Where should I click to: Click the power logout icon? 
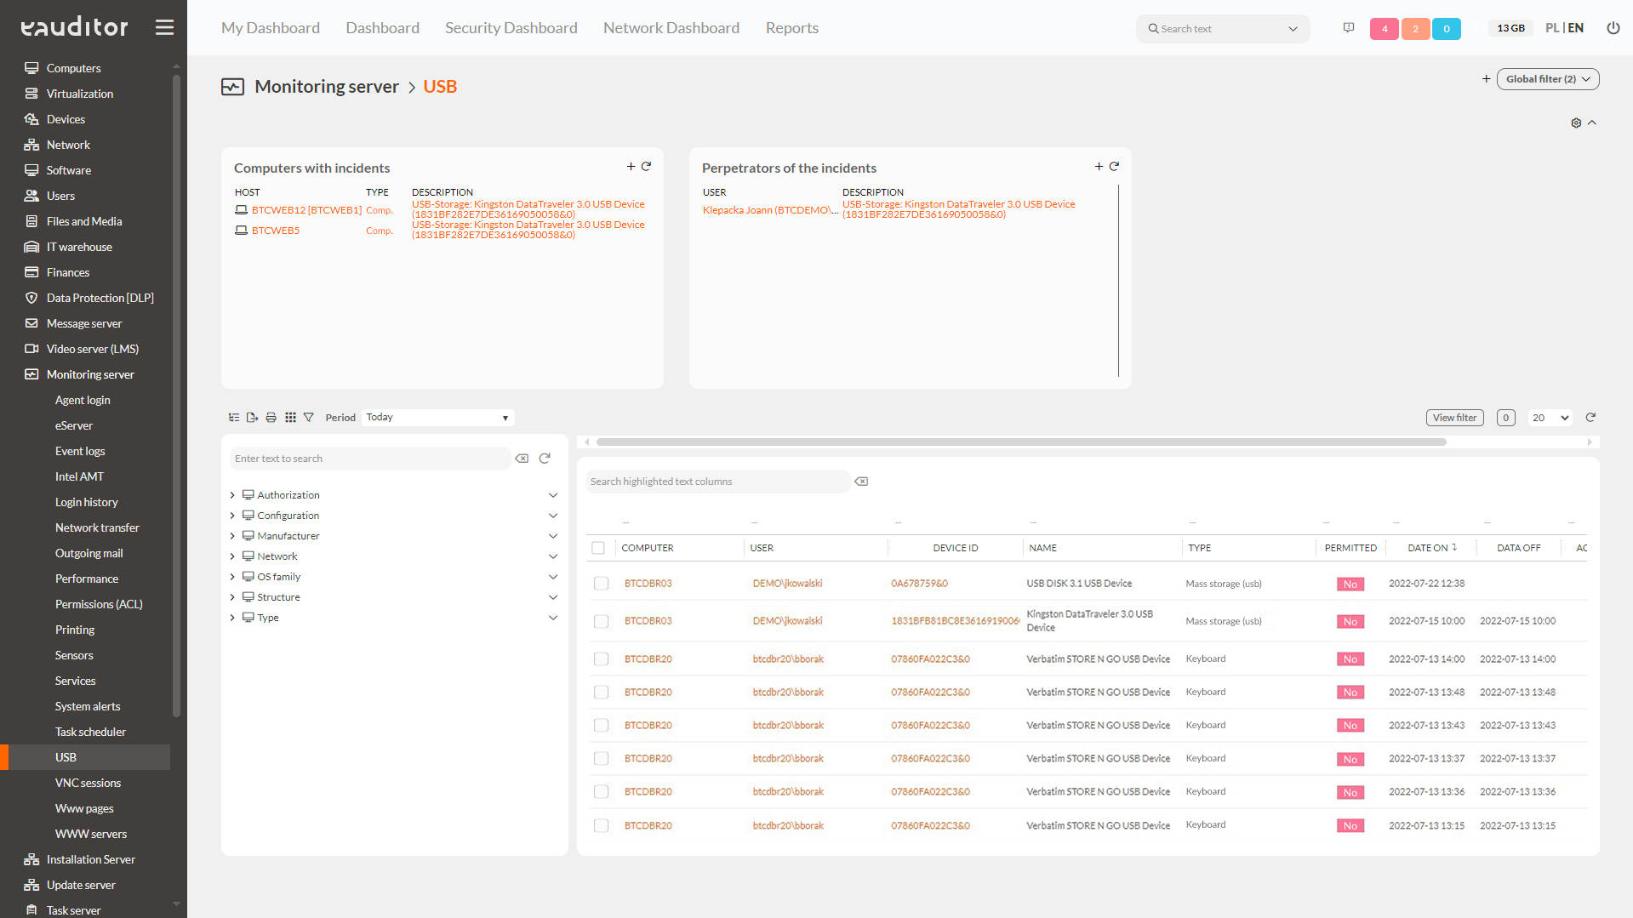pos(1613,28)
